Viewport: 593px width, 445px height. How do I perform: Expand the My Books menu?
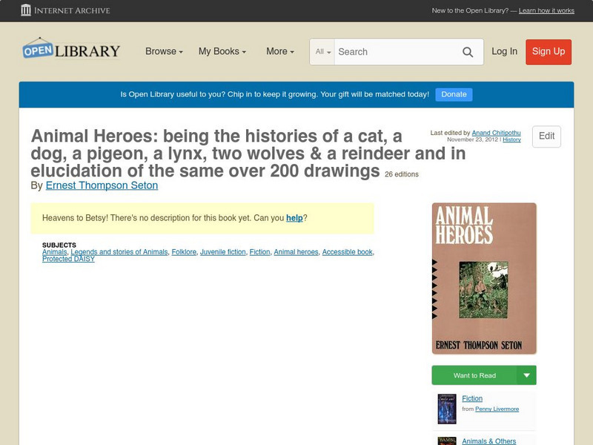[222, 52]
